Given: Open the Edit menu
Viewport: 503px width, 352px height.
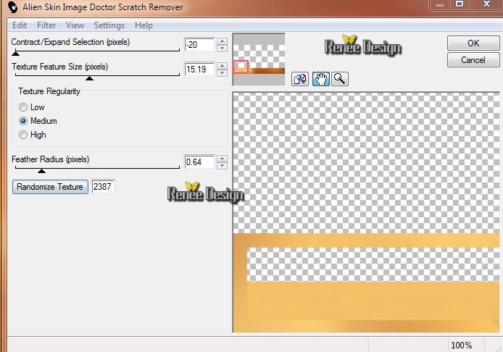Looking at the screenshot, I should coord(20,25).
